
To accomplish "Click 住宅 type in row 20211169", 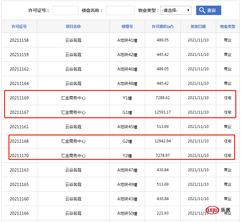I will 228,98.
